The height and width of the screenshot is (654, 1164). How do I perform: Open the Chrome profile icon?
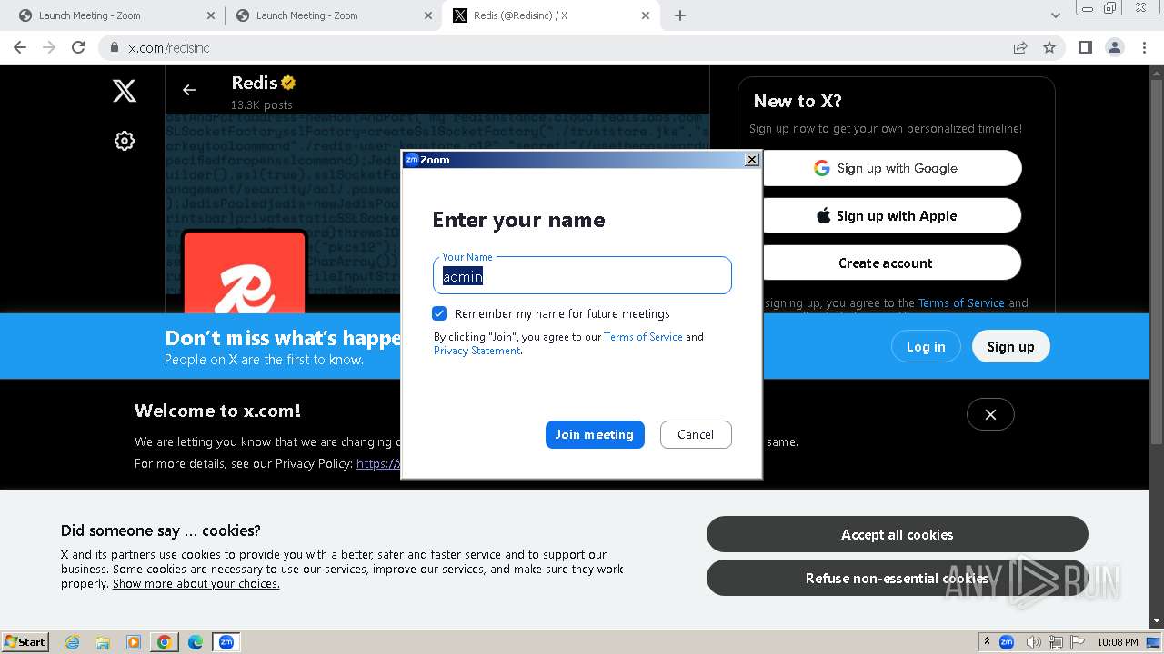(1114, 47)
